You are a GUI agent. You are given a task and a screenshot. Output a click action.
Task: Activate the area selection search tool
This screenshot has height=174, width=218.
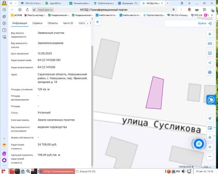click(x=210, y=53)
